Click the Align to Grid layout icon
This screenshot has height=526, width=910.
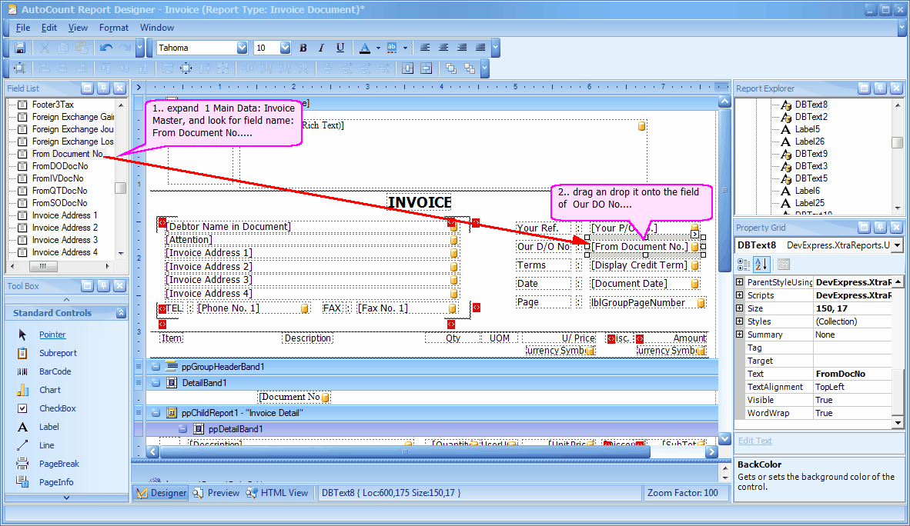point(19,68)
